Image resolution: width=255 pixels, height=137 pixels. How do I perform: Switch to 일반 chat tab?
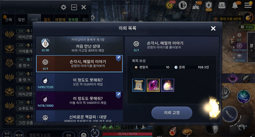pos(21,20)
